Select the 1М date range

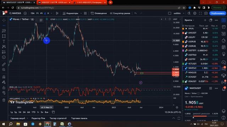coord(20,112)
